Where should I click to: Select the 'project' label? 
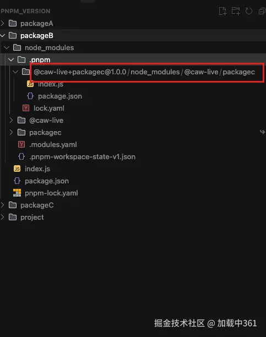coord(32,218)
